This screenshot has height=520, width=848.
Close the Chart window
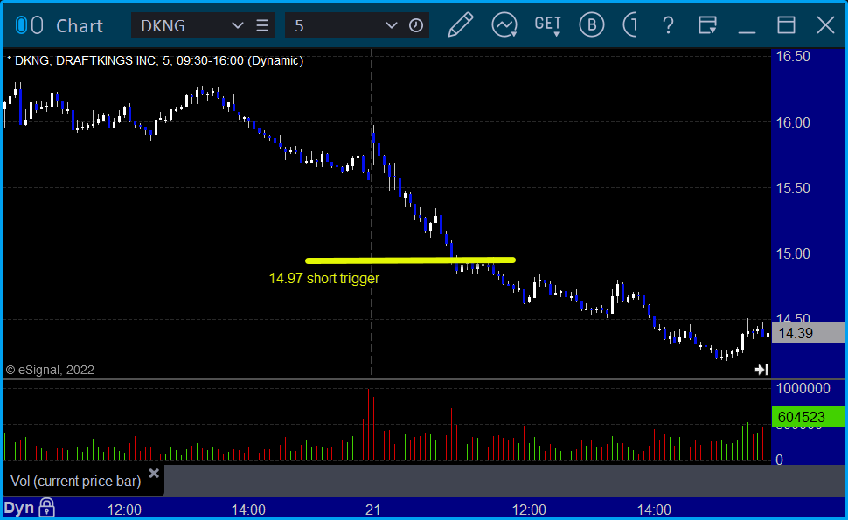[x=826, y=25]
